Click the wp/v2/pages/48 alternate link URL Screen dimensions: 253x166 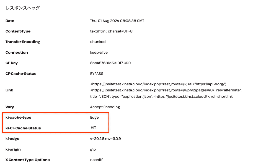click(x=153, y=90)
